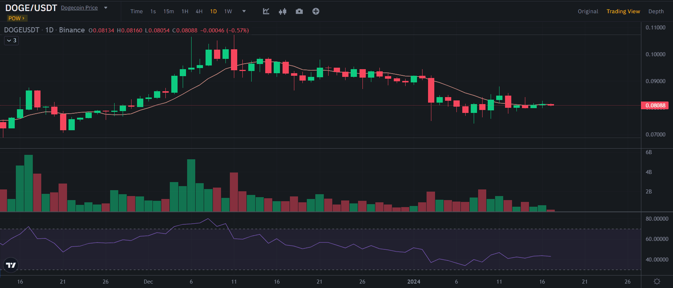Switch chart to 4H interval
Viewport: 673px width, 288px height.
tap(199, 11)
